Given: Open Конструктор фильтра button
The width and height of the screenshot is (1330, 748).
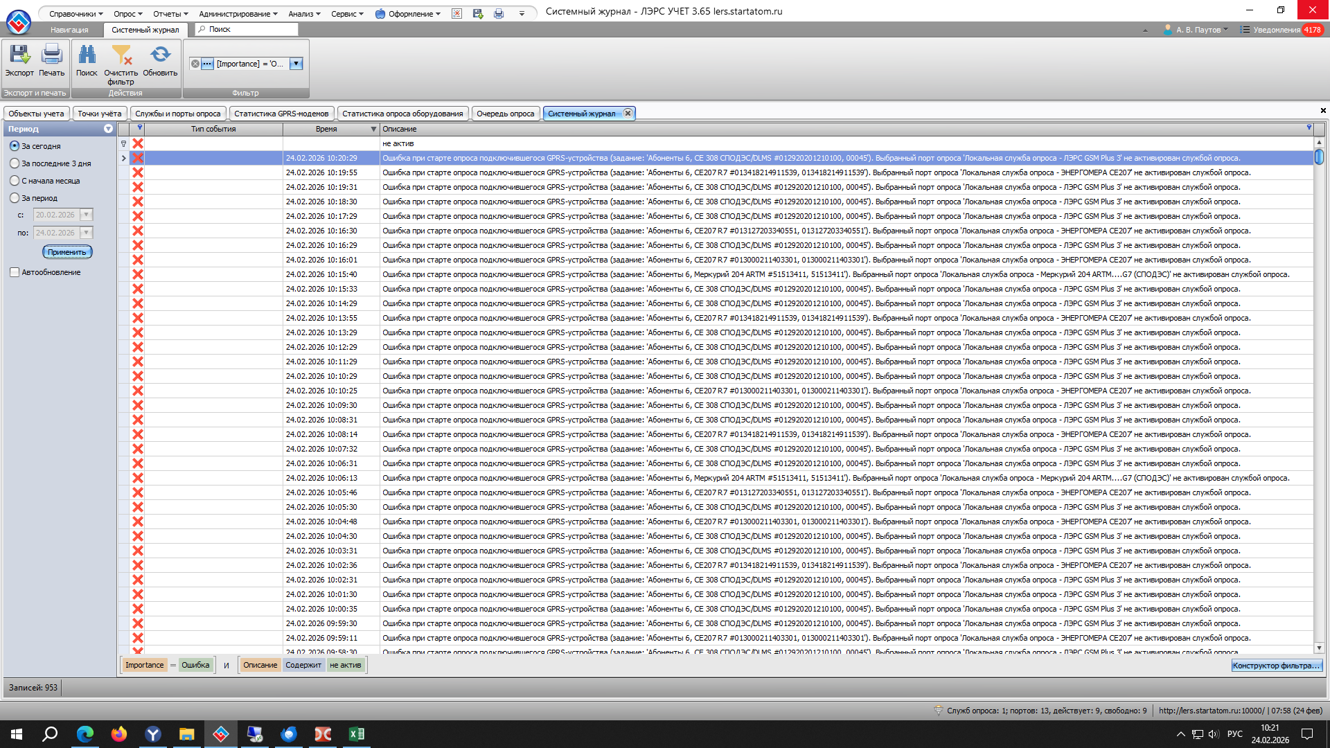Looking at the screenshot, I should (x=1276, y=666).
